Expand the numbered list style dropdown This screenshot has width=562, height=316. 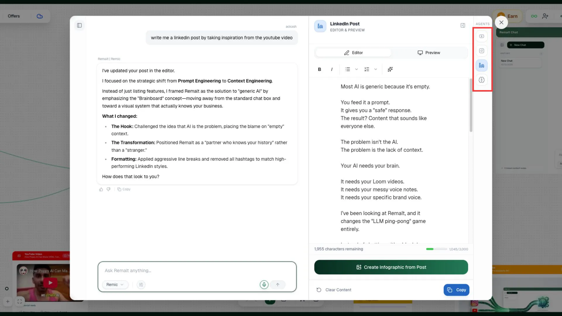point(376,69)
